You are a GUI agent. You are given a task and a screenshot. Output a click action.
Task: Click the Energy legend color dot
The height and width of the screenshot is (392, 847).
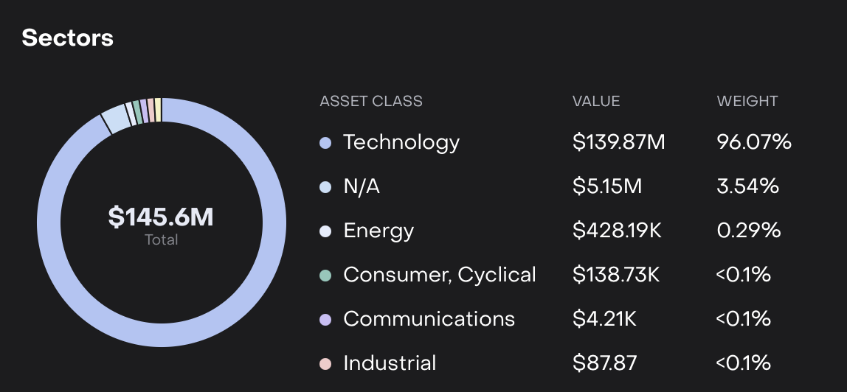coord(325,231)
